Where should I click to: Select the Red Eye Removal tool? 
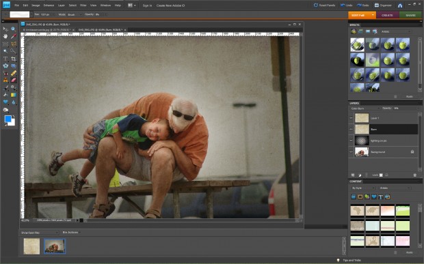tap(5, 73)
